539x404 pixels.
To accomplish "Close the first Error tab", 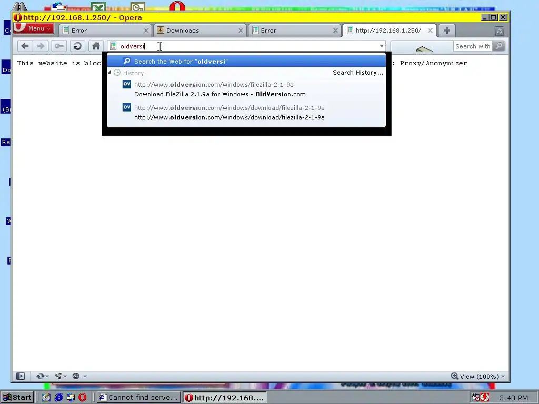I will click(146, 31).
